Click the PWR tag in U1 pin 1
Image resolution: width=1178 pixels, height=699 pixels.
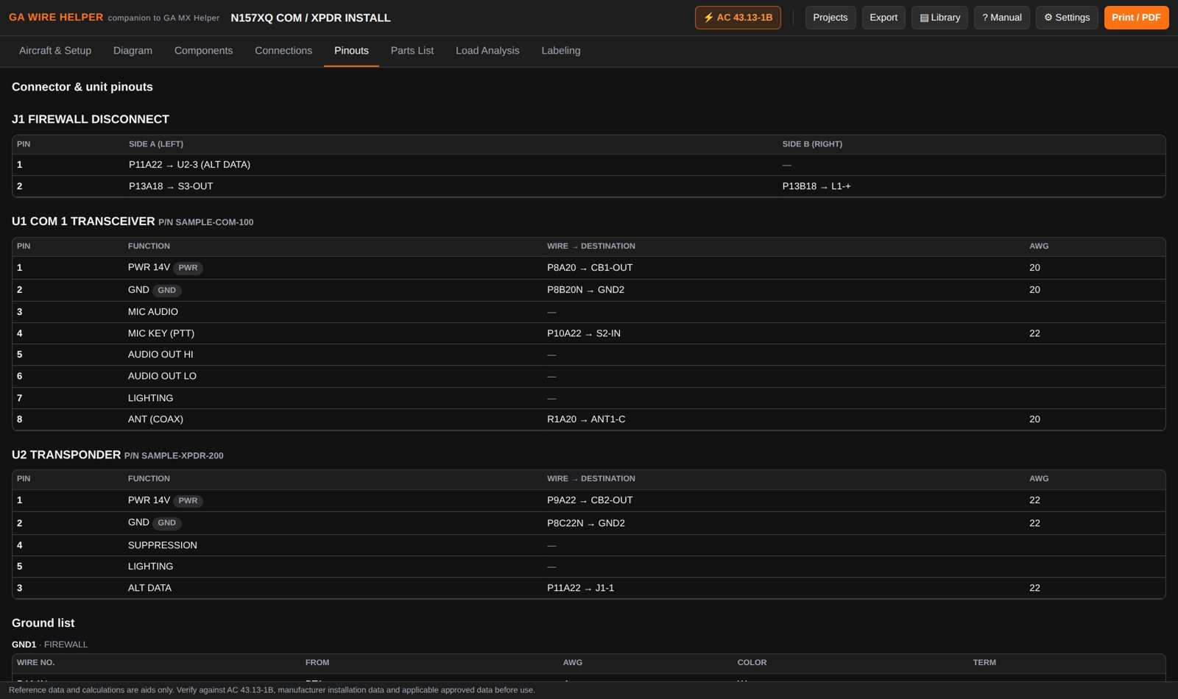[188, 268]
